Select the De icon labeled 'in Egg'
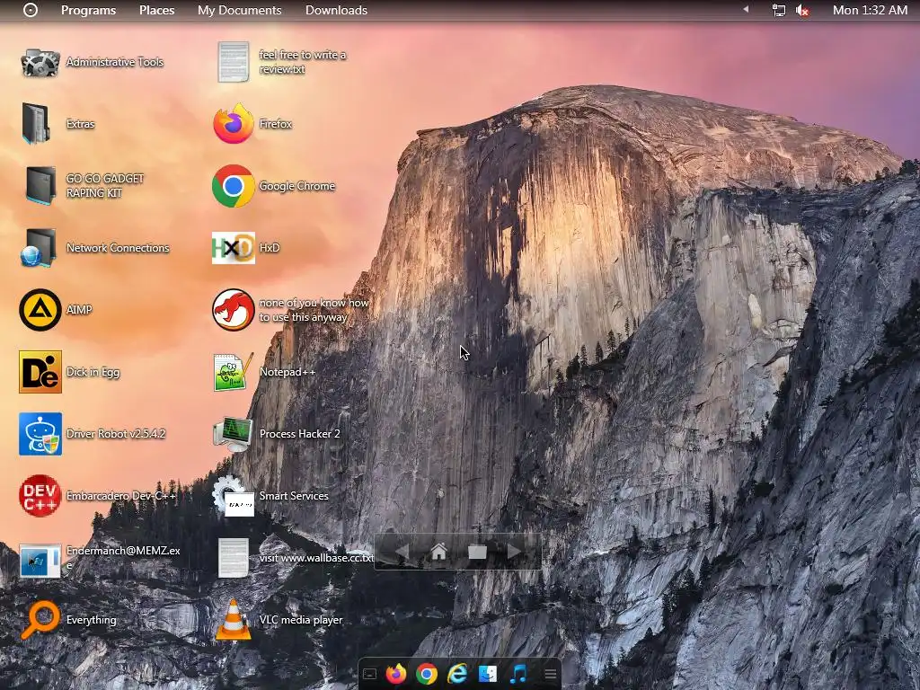The width and height of the screenshot is (920, 690). (40, 372)
